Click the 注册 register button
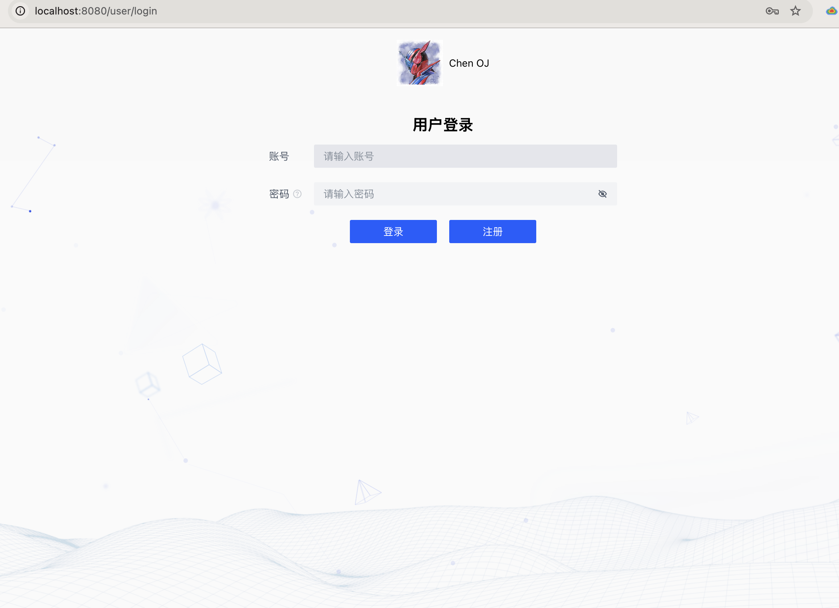This screenshot has width=839, height=608. [x=492, y=231]
